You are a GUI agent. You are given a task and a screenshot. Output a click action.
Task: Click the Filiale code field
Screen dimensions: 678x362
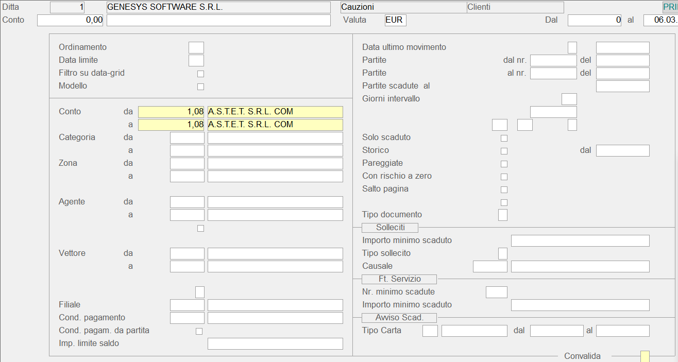[x=187, y=305]
